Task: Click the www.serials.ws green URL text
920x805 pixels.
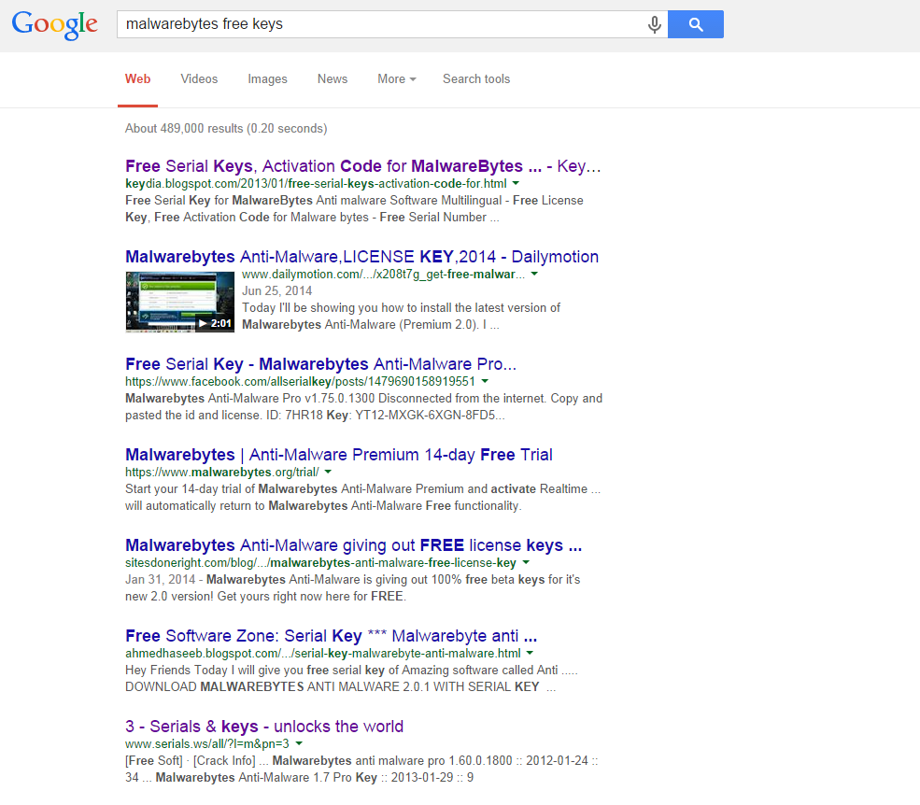Action: (207, 744)
